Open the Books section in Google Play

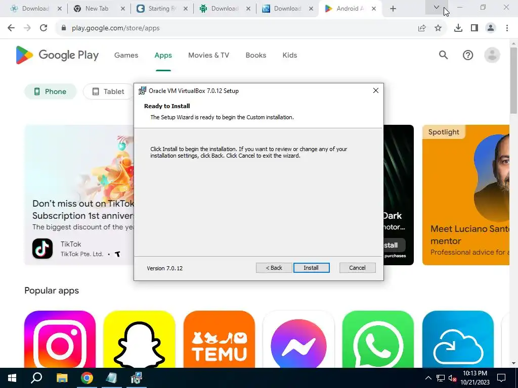tap(255, 55)
